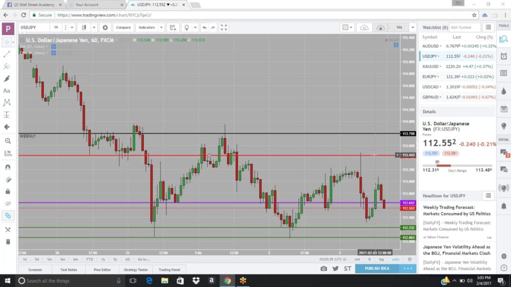Toggle visibility of first MA indicator

pyautogui.click(x=53, y=46)
